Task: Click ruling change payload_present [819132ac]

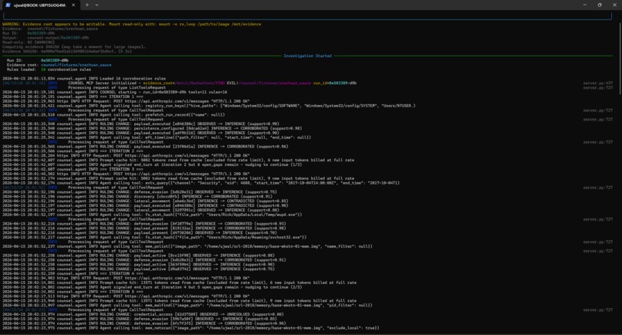Action: (x=144, y=228)
